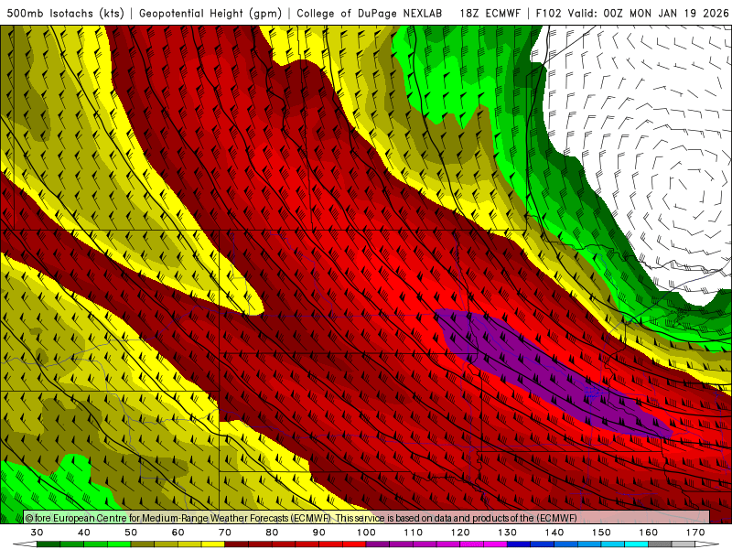Click the '110' label on color scale

pos(414,533)
